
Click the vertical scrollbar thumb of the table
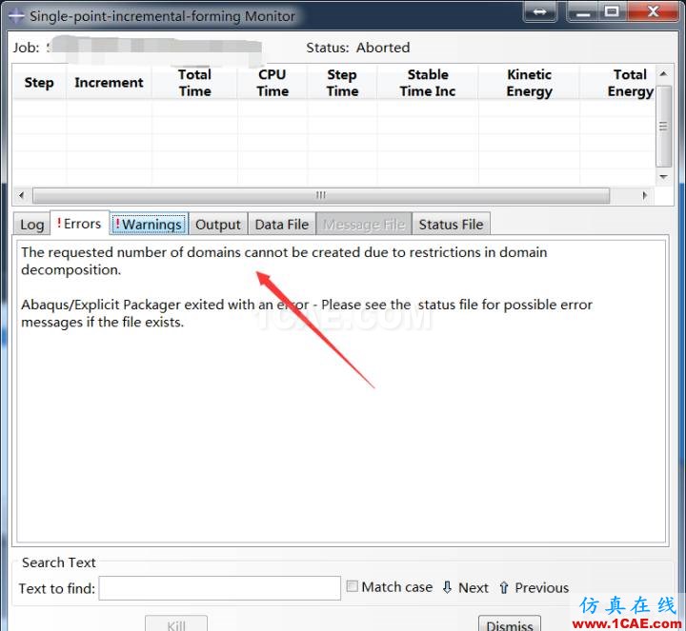[x=663, y=127]
